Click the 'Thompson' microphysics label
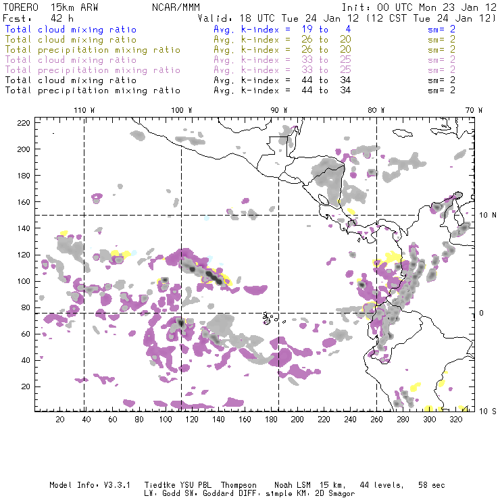Screen dimensions: 500x500 click(239, 485)
